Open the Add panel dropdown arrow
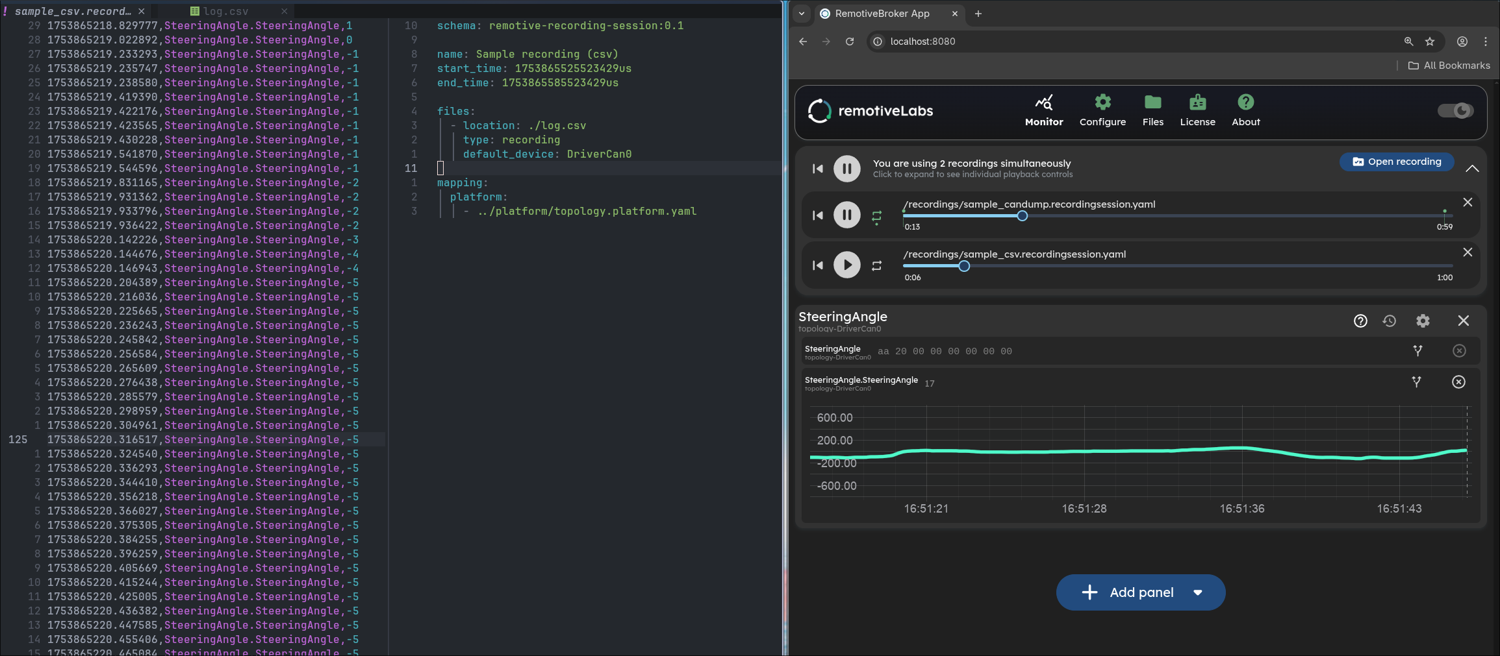This screenshot has width=1500, height=656. [x=1197, y=592]
